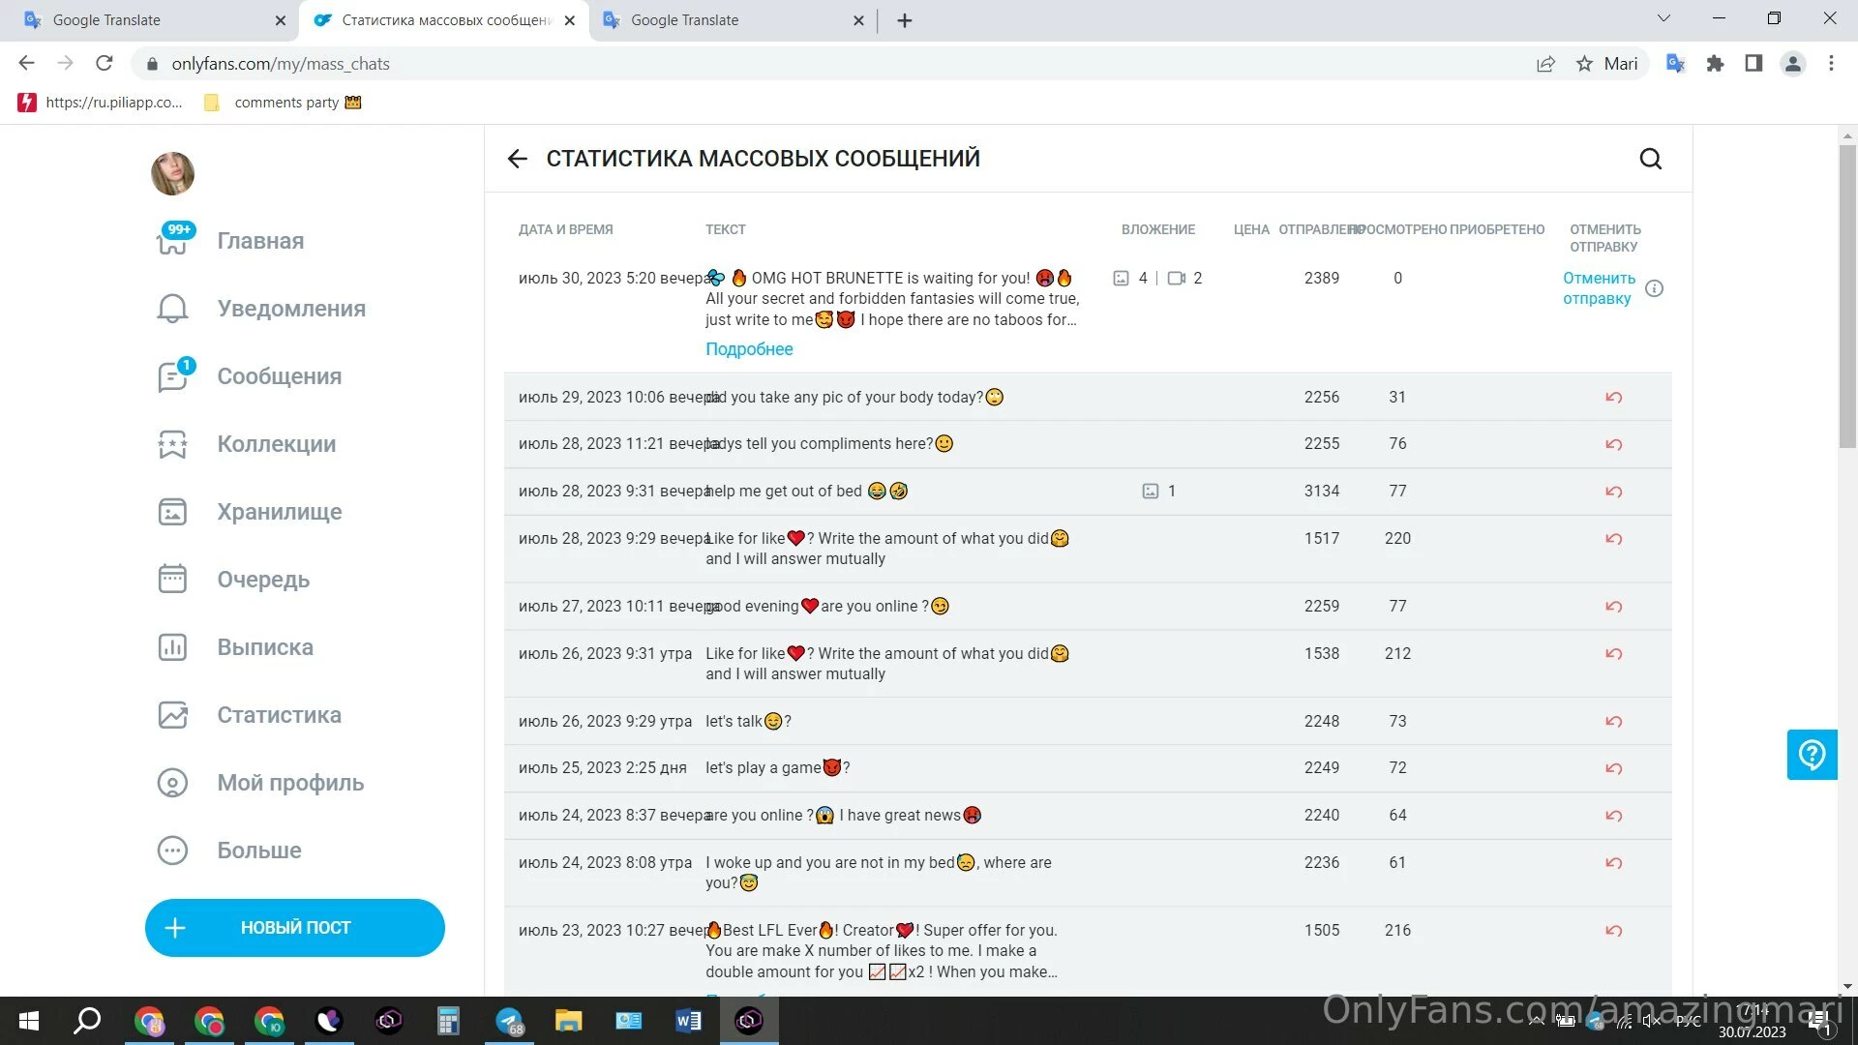Image resolution: width=1858 pixels, height=1045 pixels.
Task: Click the Уведомления bell icon
Action: tap(172, 309)
